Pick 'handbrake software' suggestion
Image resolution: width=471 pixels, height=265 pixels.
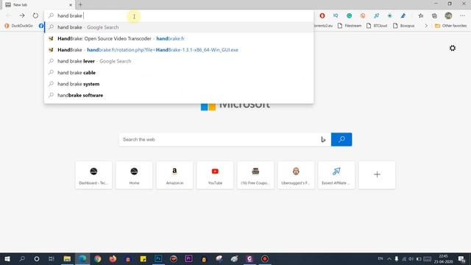(x=179, y=95)
